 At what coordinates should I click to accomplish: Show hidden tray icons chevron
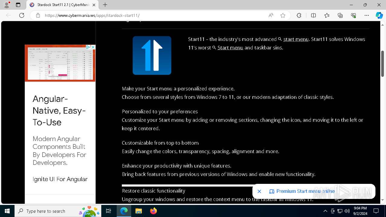(325, 211)
